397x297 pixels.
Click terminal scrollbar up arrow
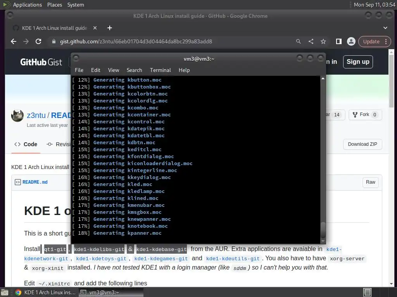coord(323,79)
